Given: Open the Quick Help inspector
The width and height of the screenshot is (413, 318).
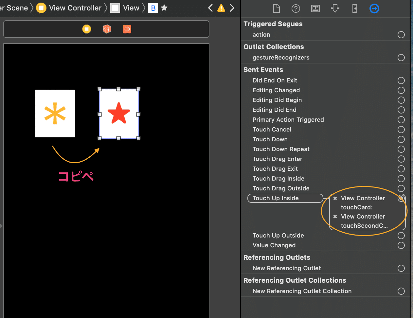Looking at the screenshot, I should click(x=296, y=8).
